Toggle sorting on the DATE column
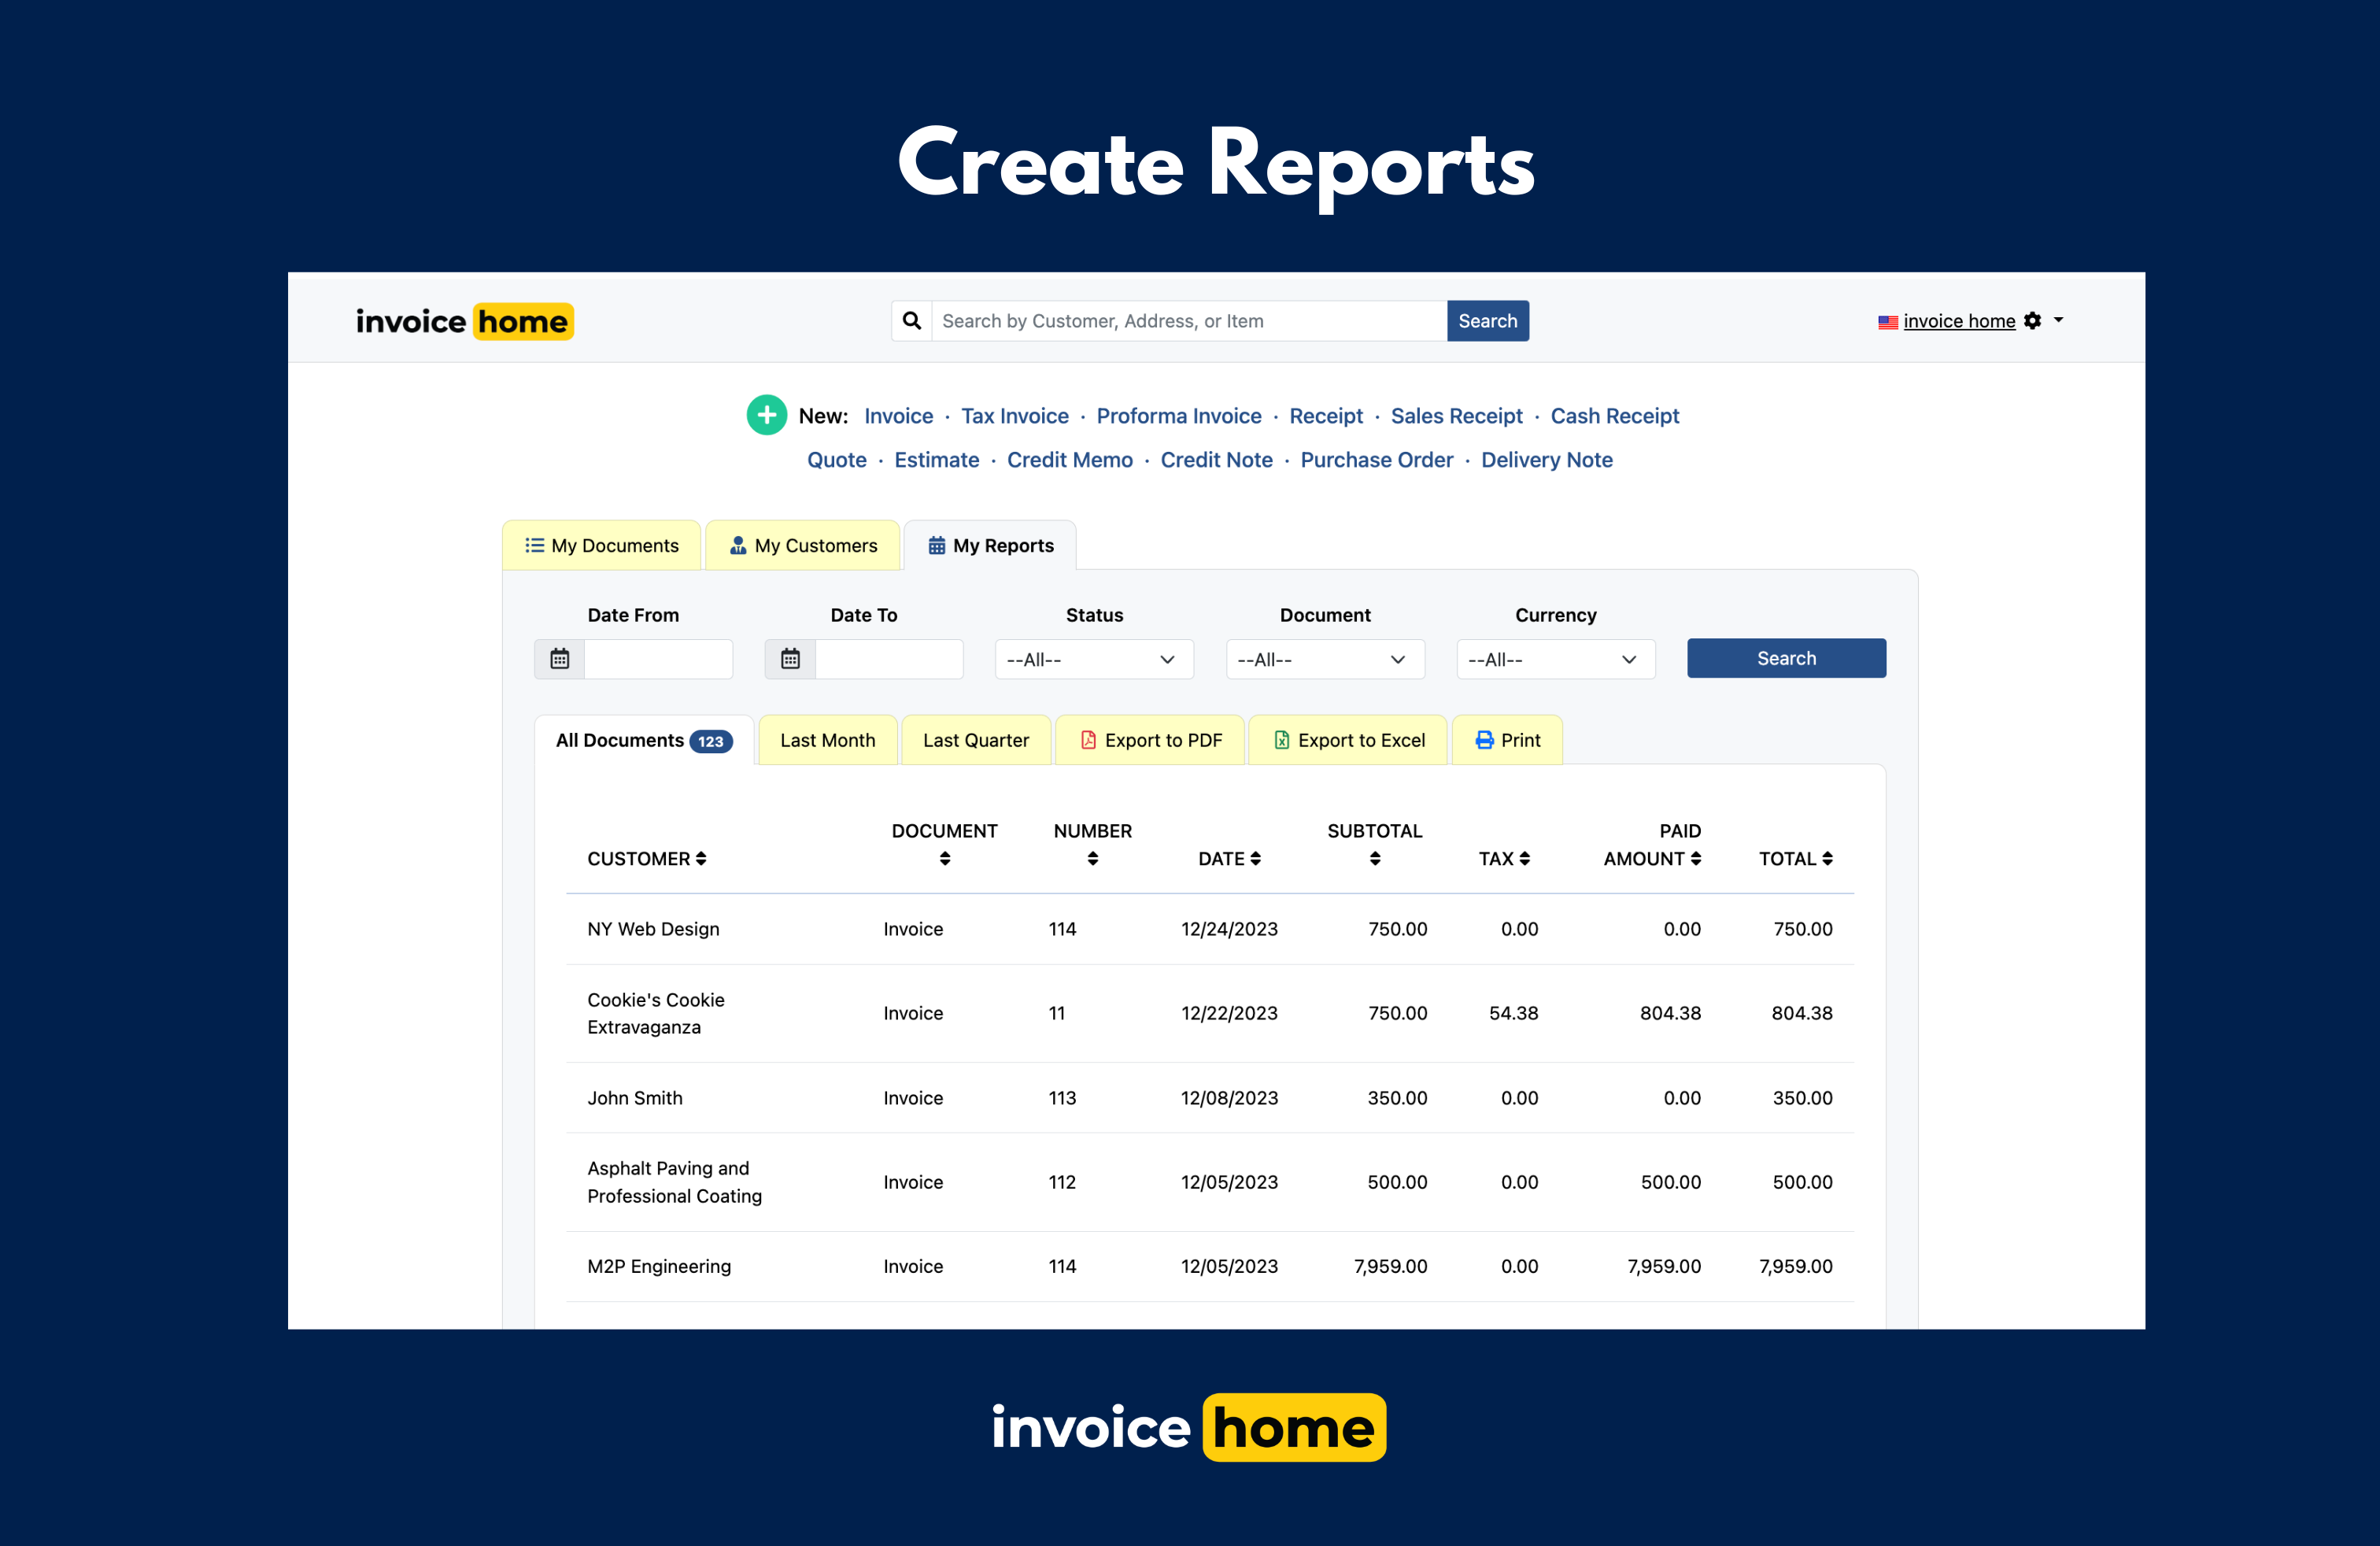The width and height of the screenshot is (2380, 1546). pyautogui.click(x=1258, y=858)
